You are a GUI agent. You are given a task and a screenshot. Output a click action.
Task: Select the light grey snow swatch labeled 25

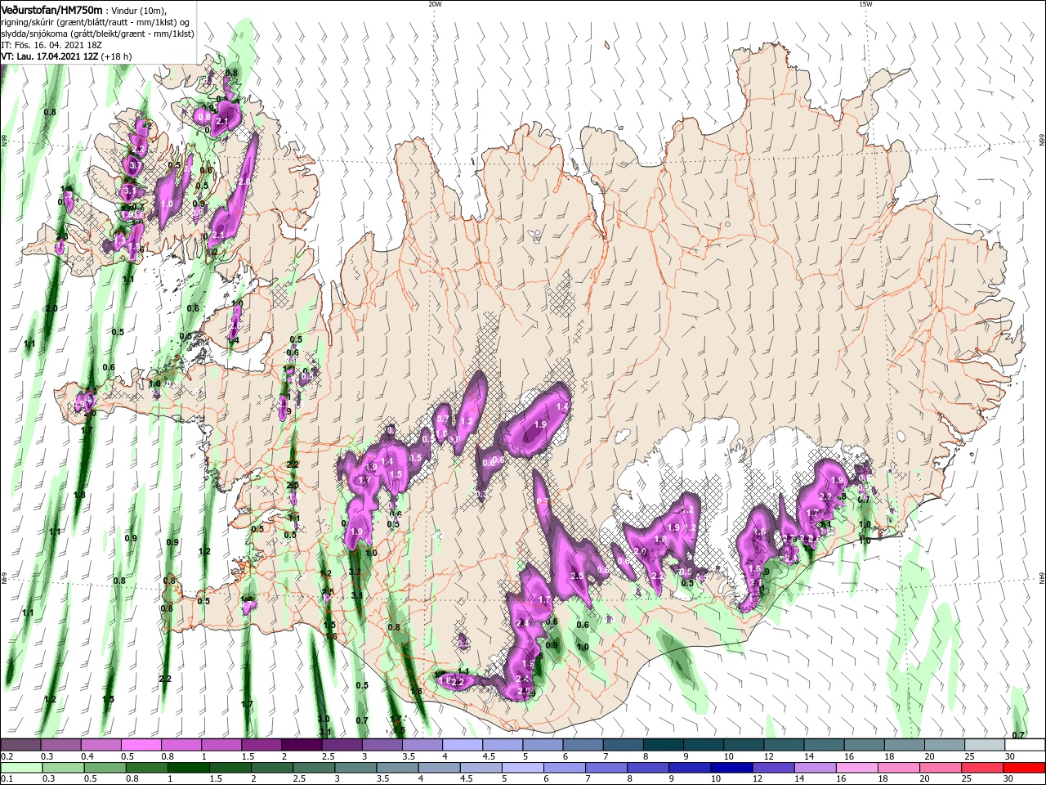tap(985, 744)
